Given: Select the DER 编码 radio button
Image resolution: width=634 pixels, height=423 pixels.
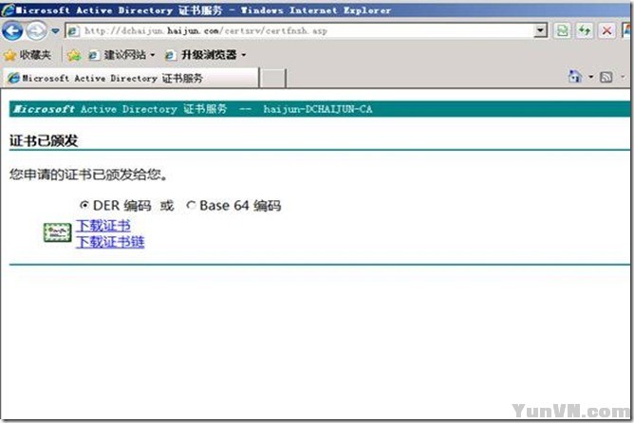Looking at the screenshot, I should [84, 205].
